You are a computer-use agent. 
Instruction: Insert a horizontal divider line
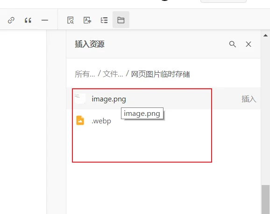point(45,20)
